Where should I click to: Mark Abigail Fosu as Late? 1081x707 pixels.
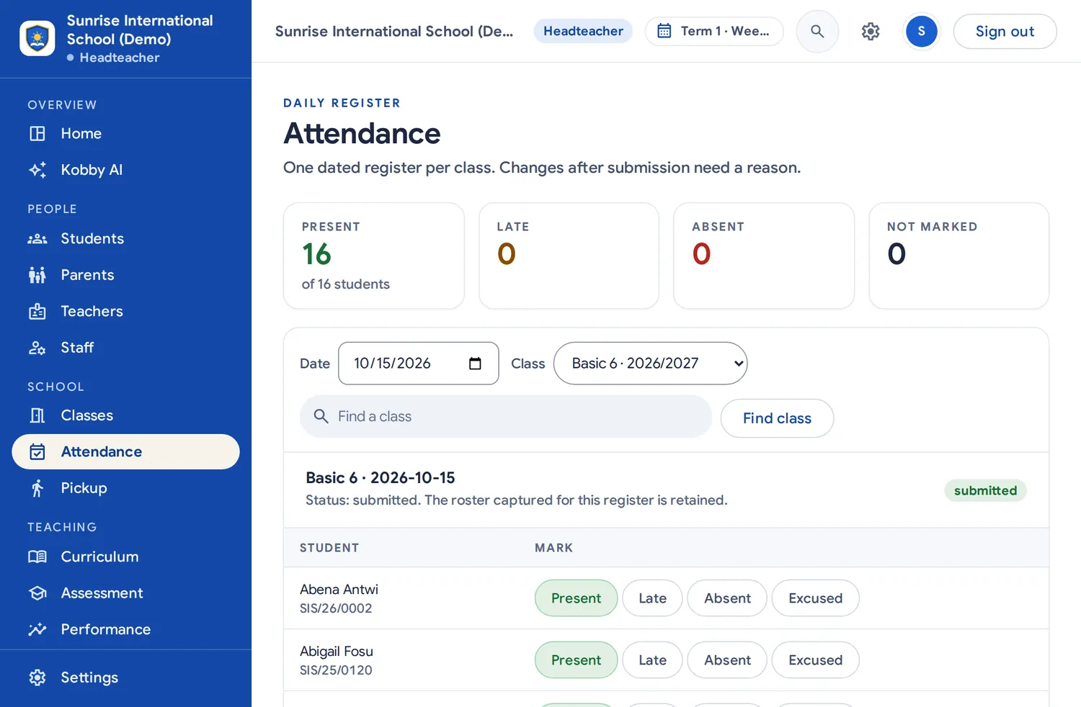point(652,660)
